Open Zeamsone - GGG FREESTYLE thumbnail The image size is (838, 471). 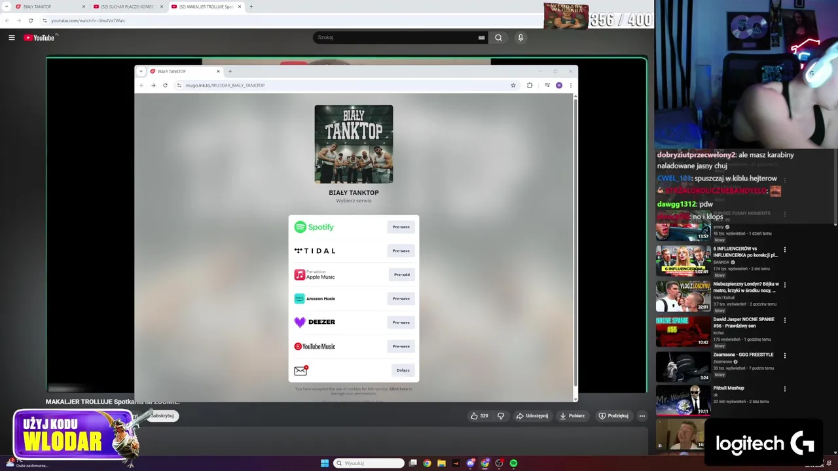point(683,367)
